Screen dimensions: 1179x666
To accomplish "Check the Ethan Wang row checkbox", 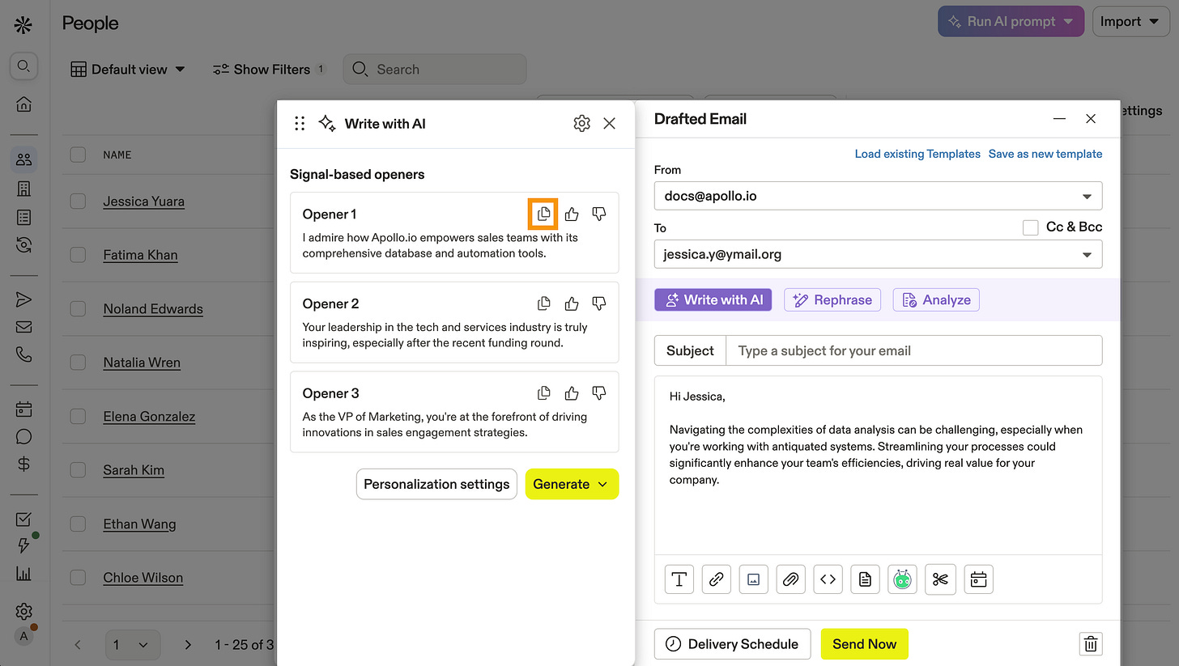I will (78, 524).
